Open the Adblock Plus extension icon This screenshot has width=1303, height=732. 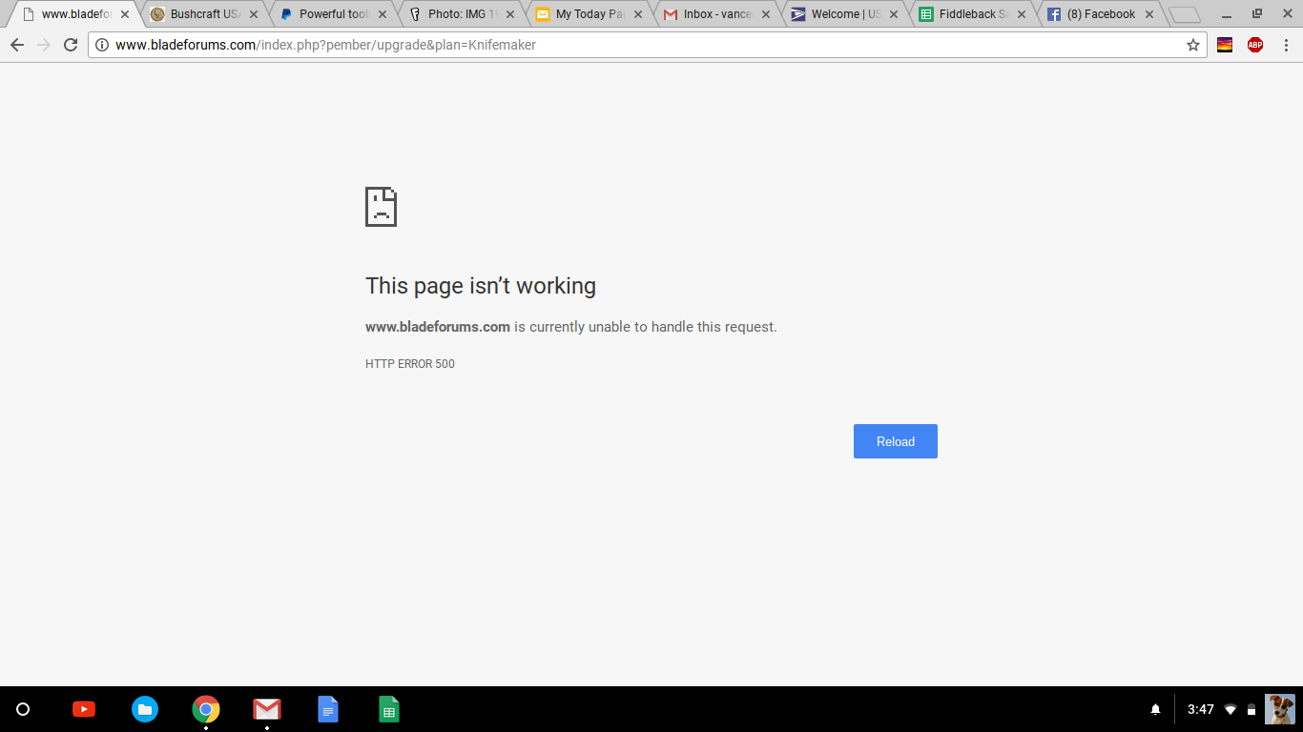click(1255, 45)
